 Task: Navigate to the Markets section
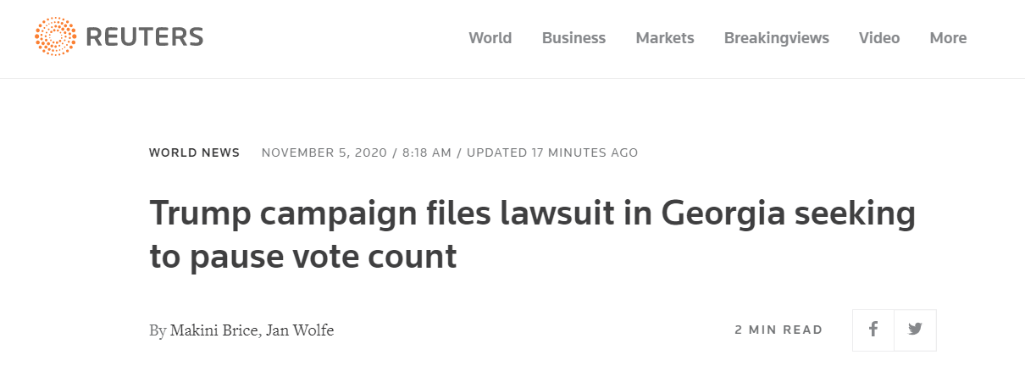click(665, 38)
